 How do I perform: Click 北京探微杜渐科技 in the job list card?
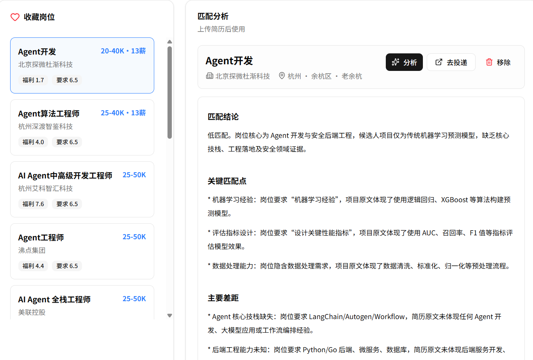(46, 64)
